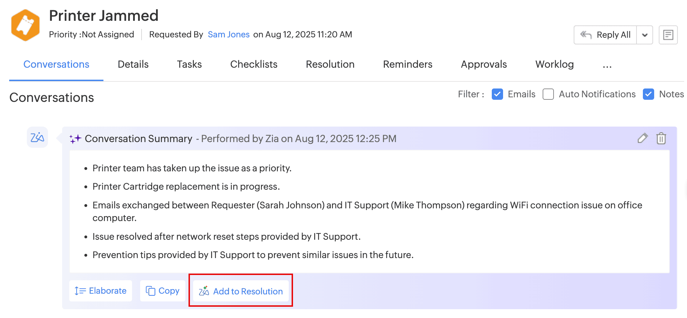Screen dimensions: 687x318
Task: Enable the Auto Notifications filter
Action: point(548,94)
